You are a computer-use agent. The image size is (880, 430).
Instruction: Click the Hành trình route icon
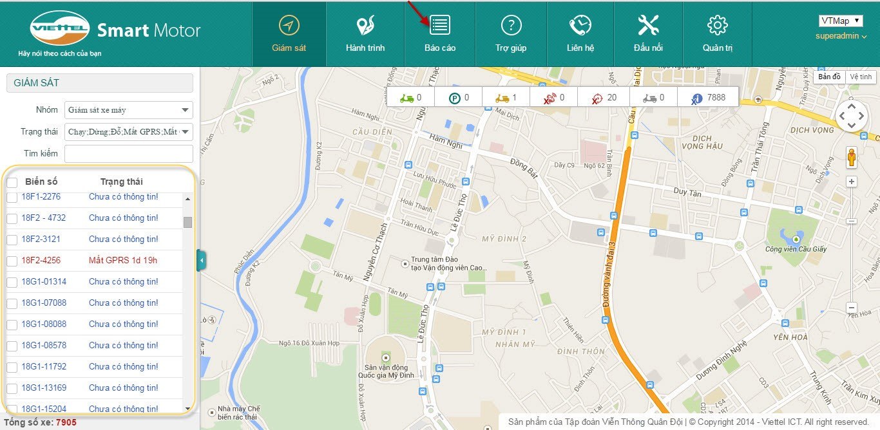365,26
